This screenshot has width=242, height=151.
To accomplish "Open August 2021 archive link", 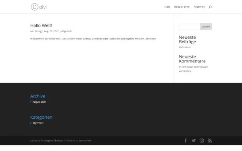I will coord(39,102).
